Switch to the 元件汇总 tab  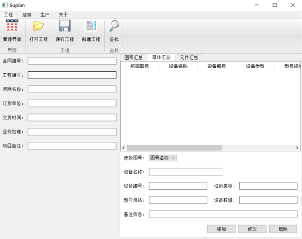pyautogui.click(x=189, y=57)
